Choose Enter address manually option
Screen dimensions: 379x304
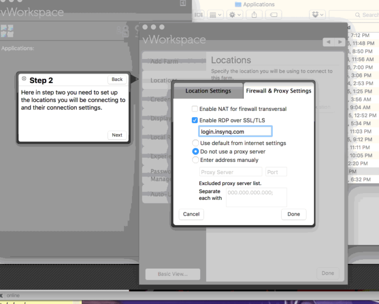pyautogui.click(x=196, y=160)
